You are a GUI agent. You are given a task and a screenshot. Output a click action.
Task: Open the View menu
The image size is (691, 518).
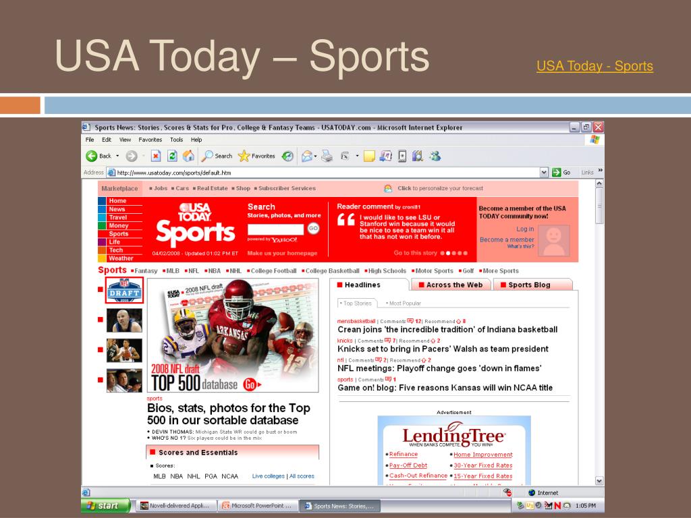(x=125, y=140)
